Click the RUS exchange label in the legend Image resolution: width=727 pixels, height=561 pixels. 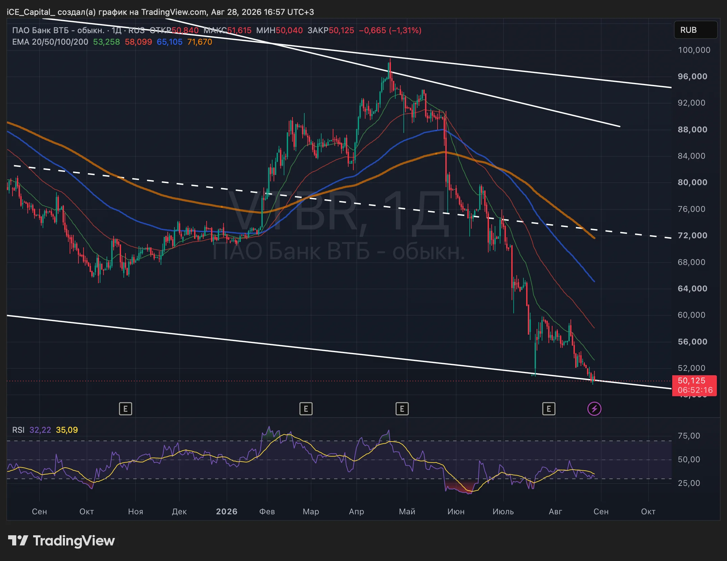tap(136, 30)
